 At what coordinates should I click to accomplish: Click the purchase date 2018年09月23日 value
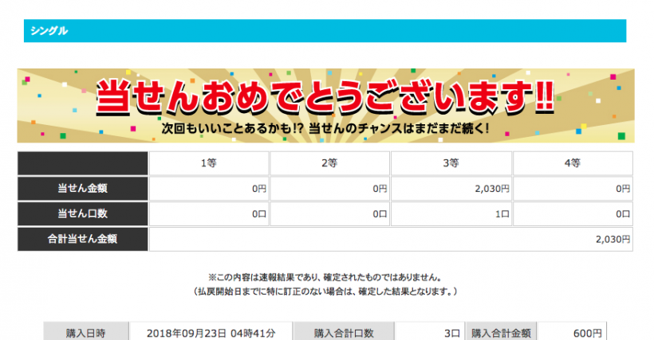[211, 332]
